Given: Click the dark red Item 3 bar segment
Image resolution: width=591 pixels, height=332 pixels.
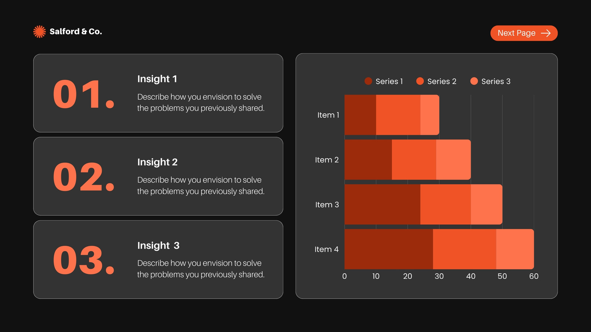Looking at the screenshot, I should click(x=382, y=204).
